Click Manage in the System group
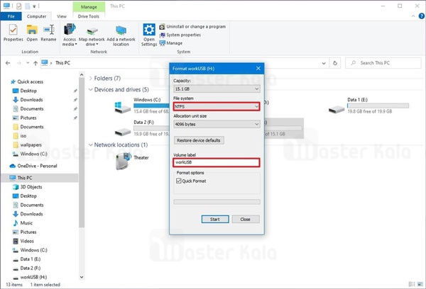 [x=170, y=43]
